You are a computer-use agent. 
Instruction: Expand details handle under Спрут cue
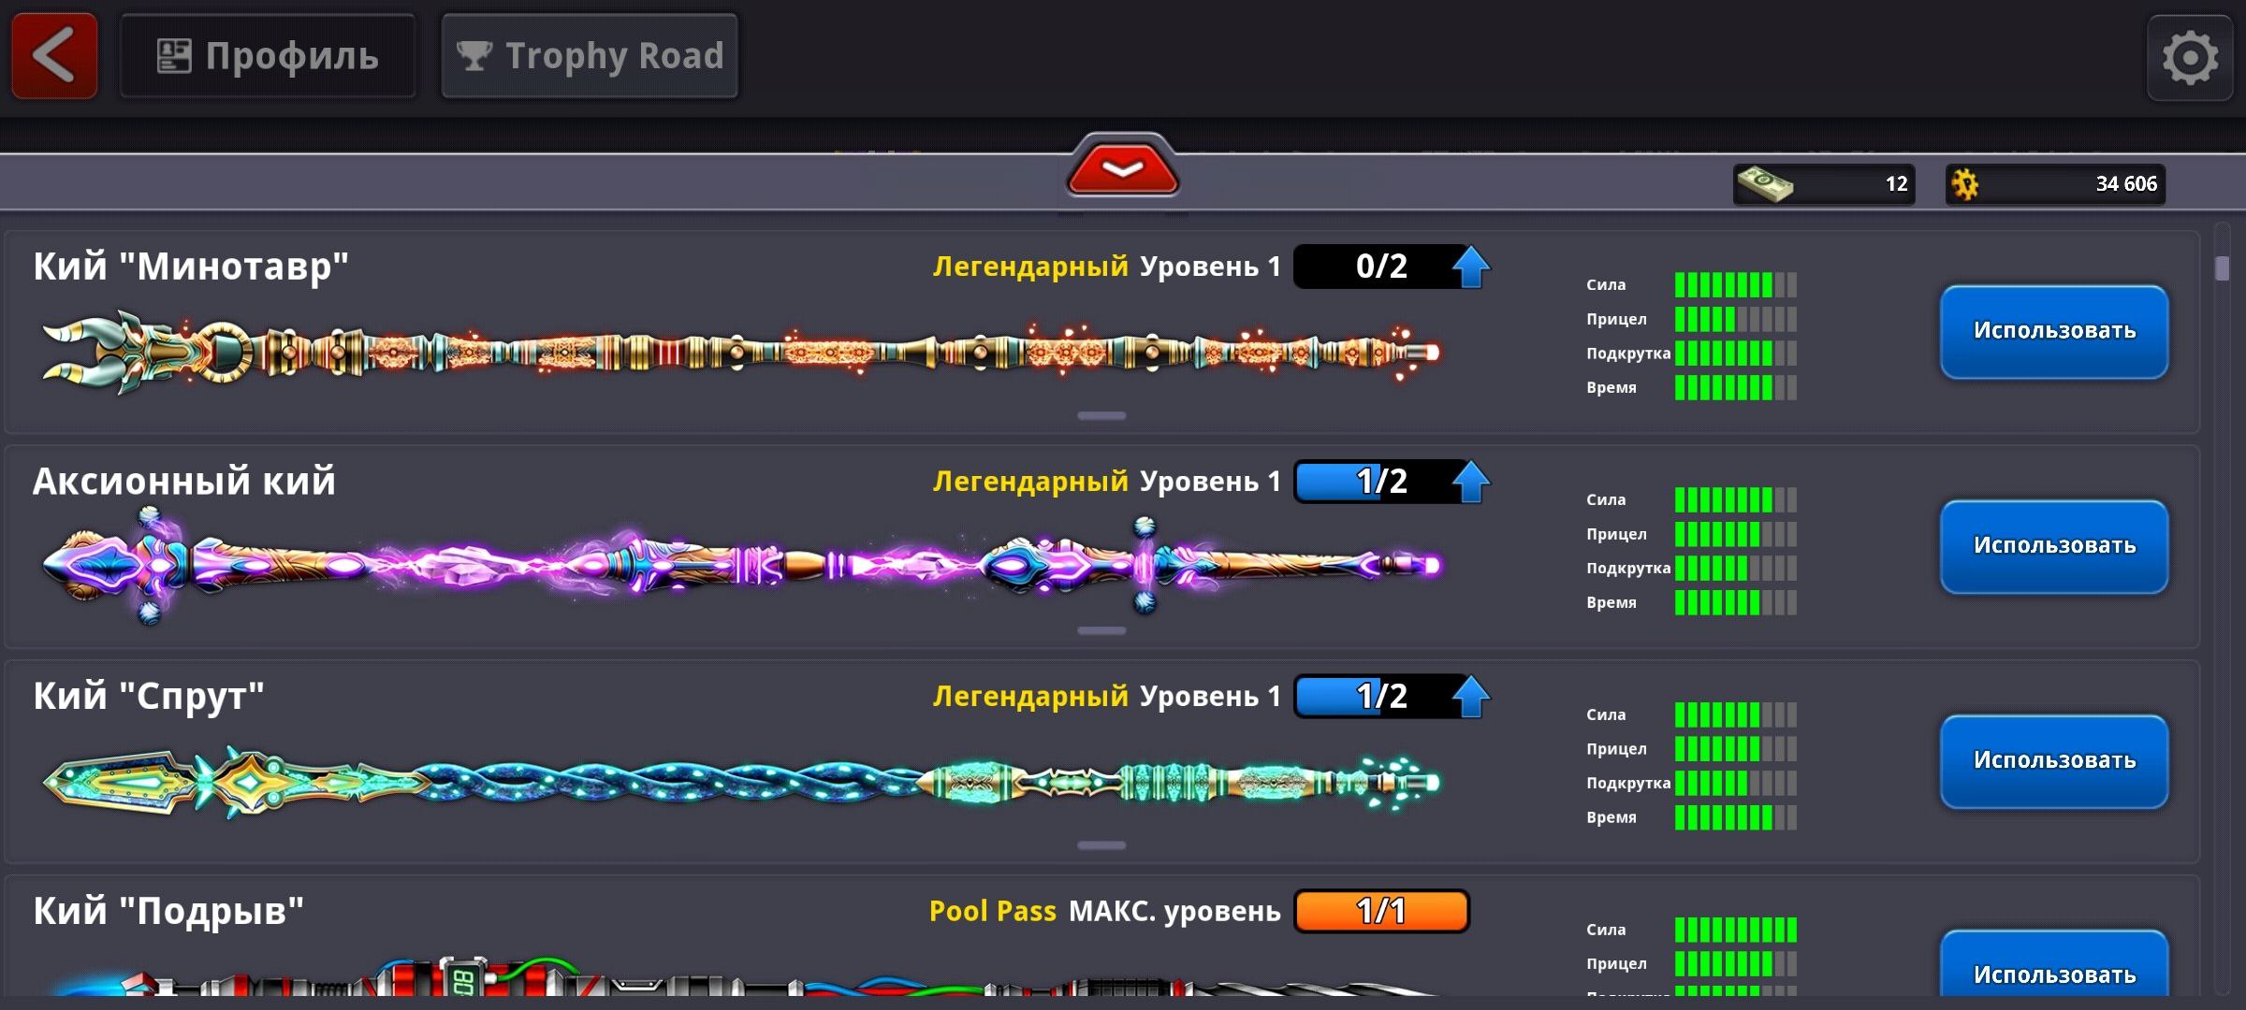(1101, 845)
